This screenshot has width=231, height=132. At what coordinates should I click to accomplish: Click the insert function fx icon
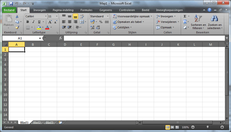click(x=61, y=38)
